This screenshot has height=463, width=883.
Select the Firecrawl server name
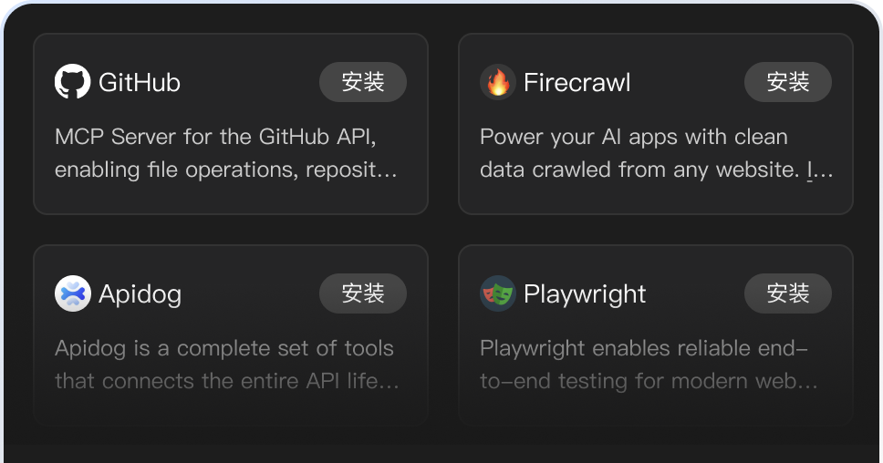(577, 82)
